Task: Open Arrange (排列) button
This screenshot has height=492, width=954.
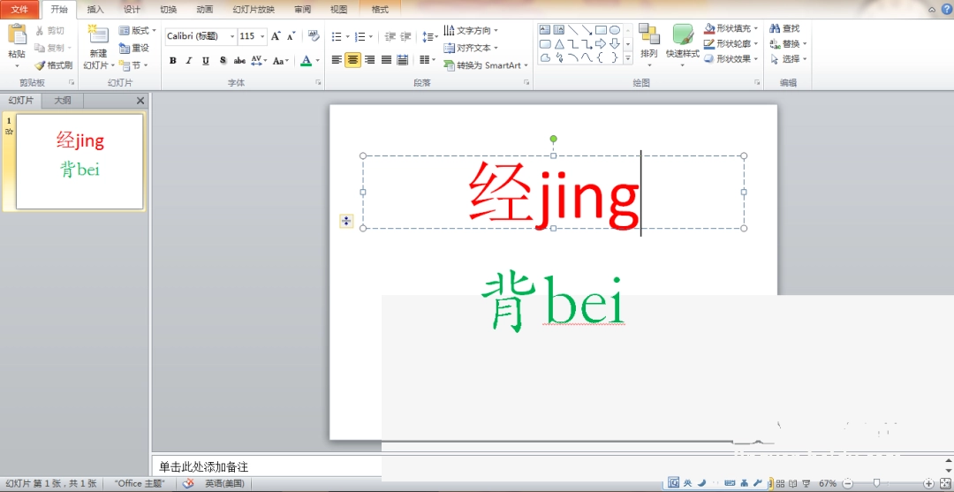Action: (x=649, y=46)
